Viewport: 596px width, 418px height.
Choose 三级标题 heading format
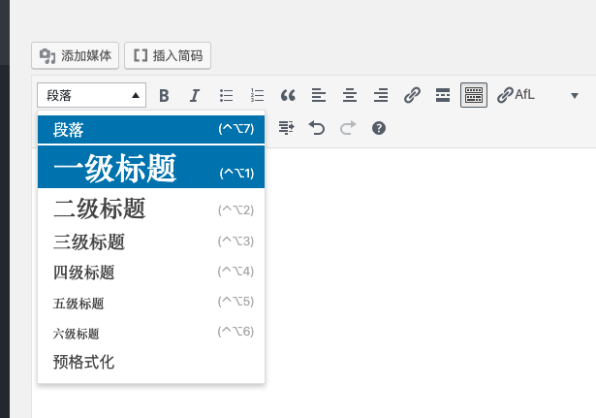[x=151, y=241]
